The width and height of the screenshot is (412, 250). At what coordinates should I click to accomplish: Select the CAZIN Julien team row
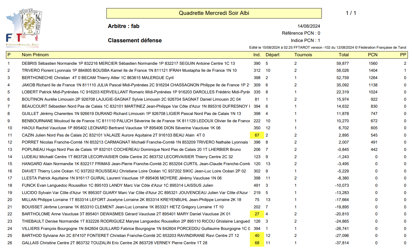tap(207, 135)
